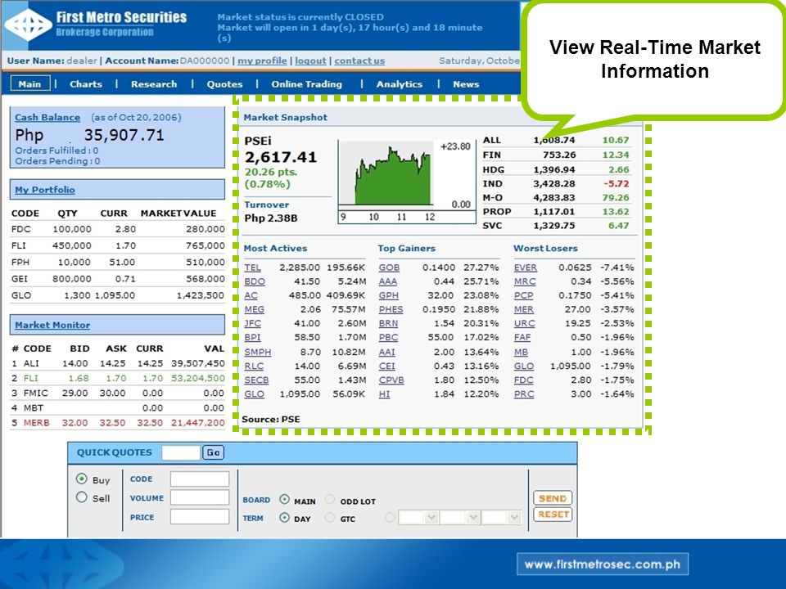786x589 pixels.
Task: Click the RESET order button
Action: (553, 515)
